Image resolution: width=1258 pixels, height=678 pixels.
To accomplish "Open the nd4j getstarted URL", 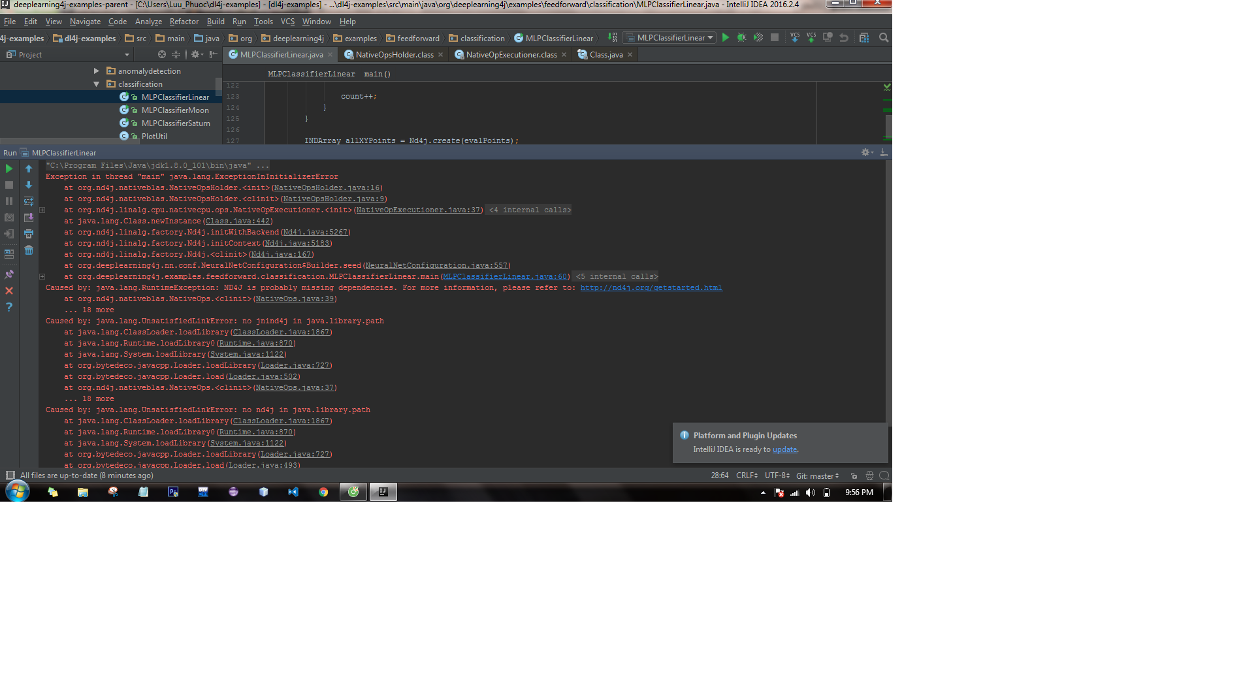I will click(651, 288).
